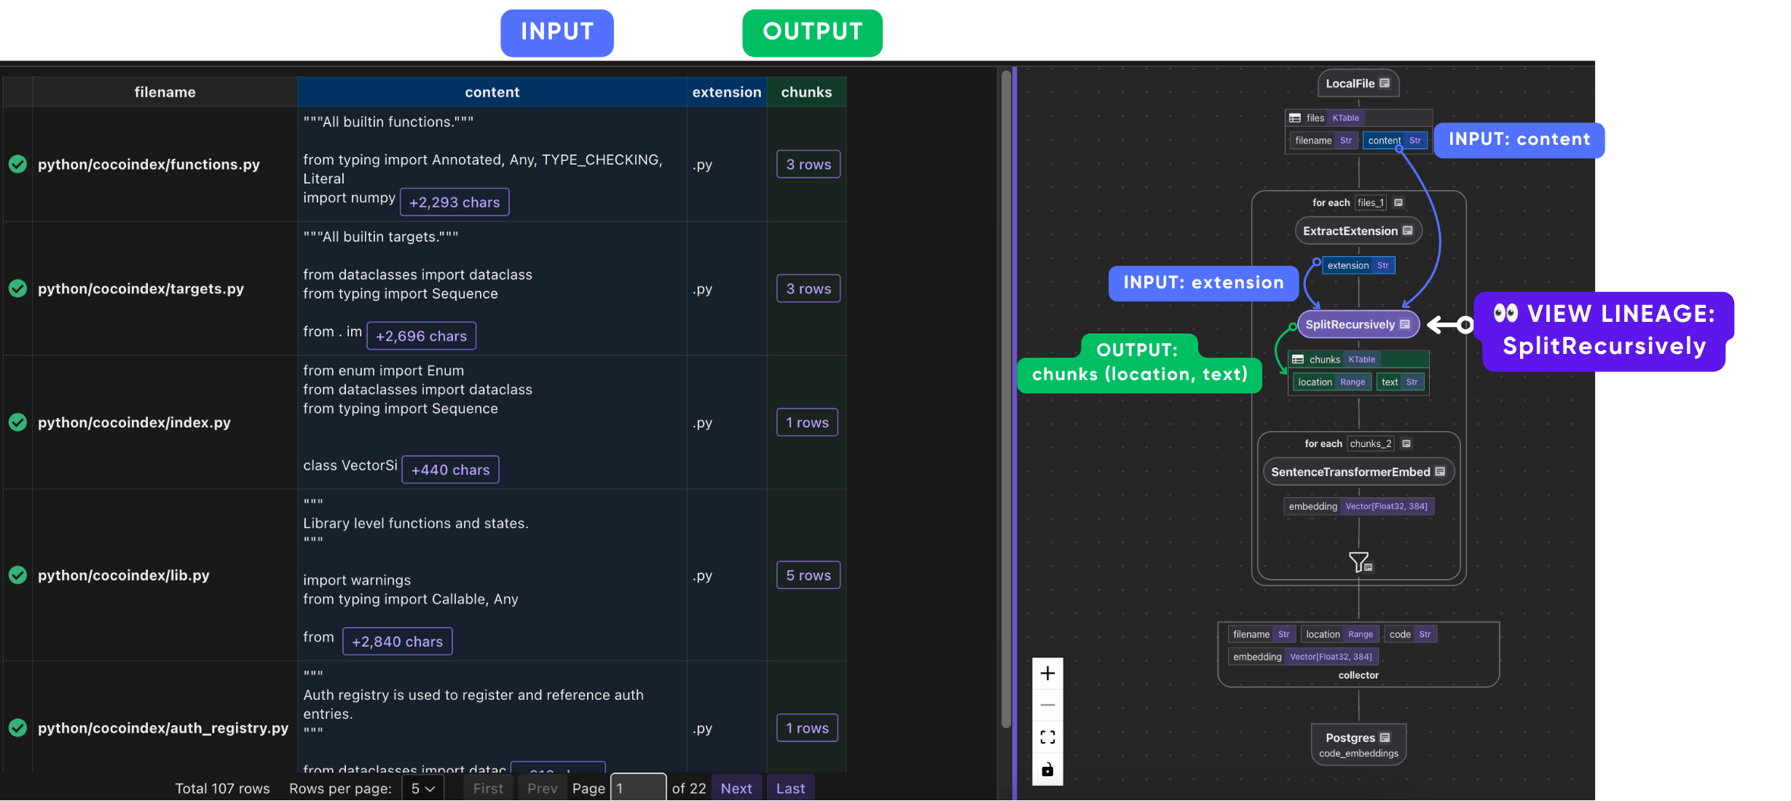Image resolution: width=1791 pixels, height=801 pixels.
Task: Click the chunks column header
Action: point(806,92)
